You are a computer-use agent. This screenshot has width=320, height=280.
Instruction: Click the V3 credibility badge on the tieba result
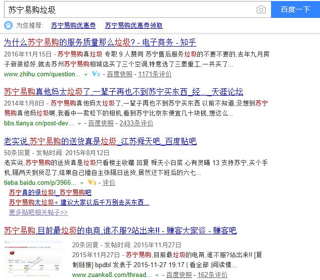(x=92, y=182)
